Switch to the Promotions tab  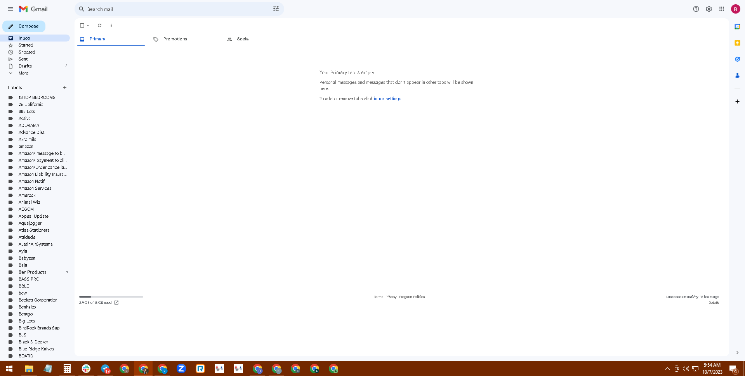(x=185, y=39)
